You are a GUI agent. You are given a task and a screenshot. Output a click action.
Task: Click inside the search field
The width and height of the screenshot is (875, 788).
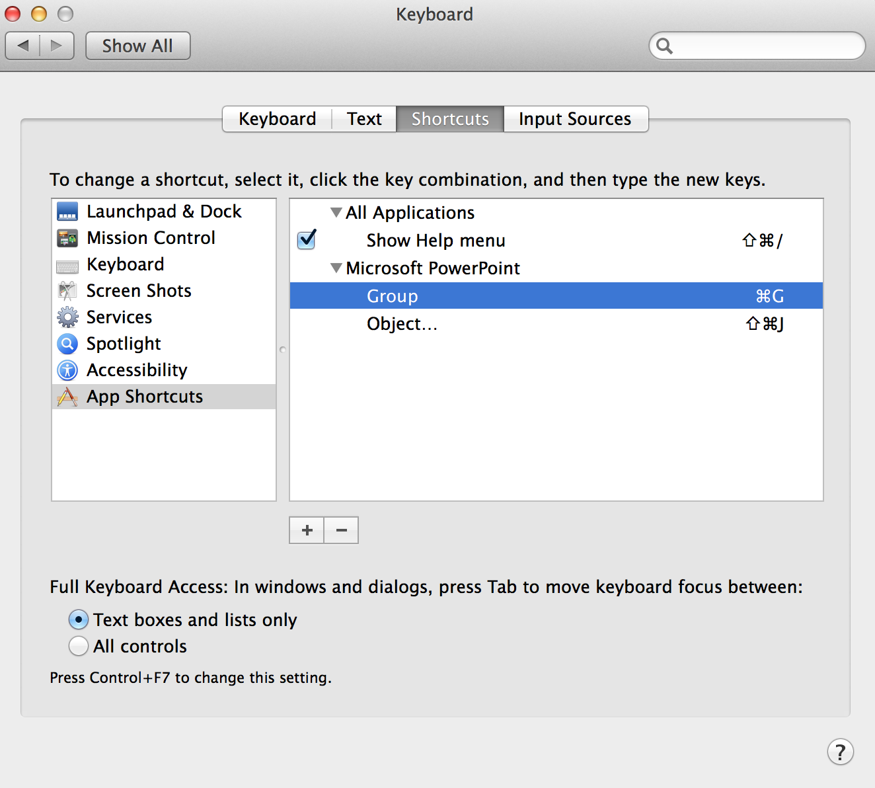point(756,46)
